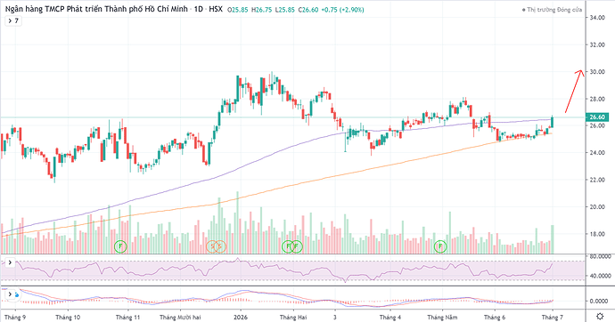
Task: Click the left F marker near Tháng Hai
Action: 288,246
